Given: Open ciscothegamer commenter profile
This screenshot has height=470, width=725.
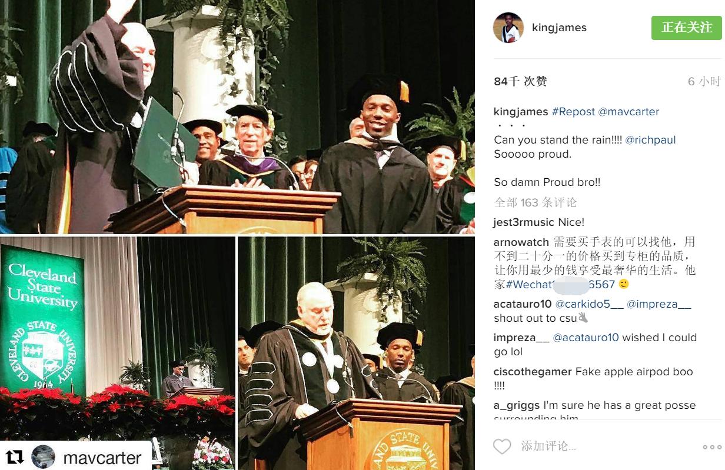Looking at the screenshot, I should pos(533,372).
